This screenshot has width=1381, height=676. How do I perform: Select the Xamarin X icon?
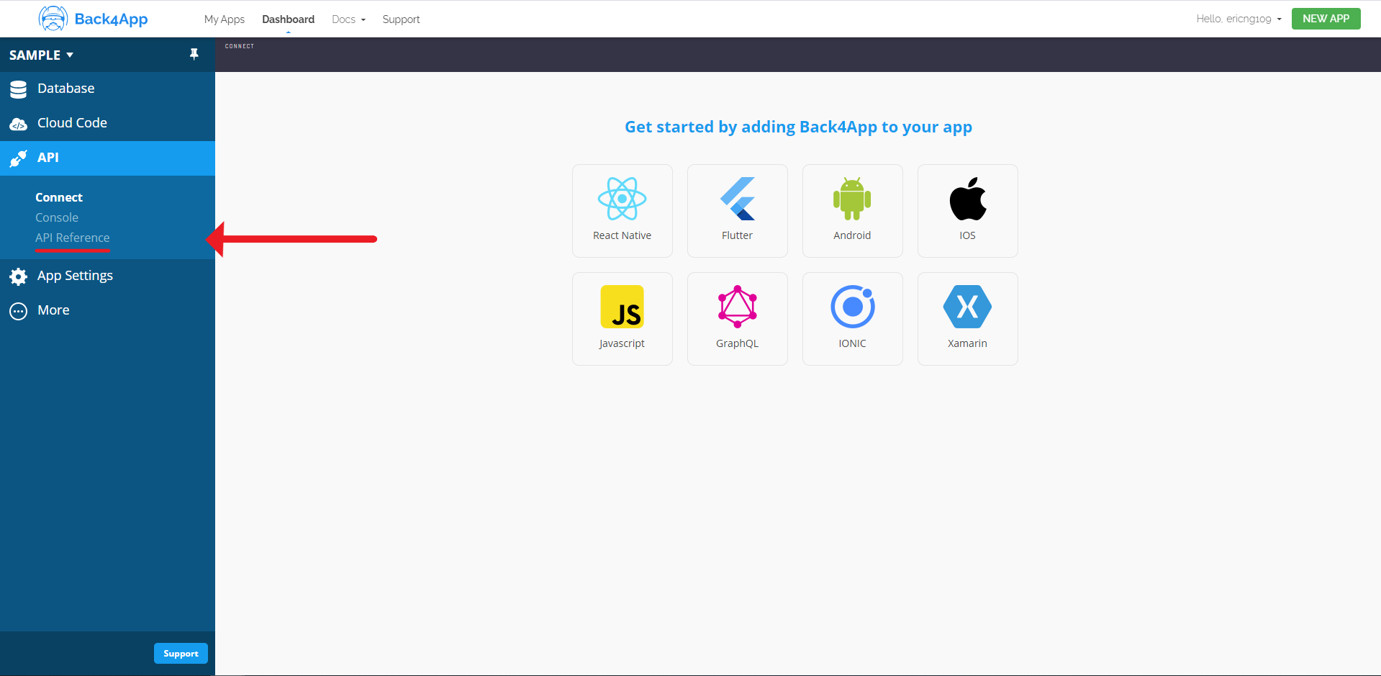[968, 307]
